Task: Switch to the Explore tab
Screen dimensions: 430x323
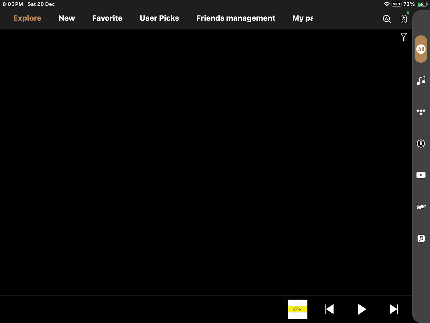Action: point(27,18)
